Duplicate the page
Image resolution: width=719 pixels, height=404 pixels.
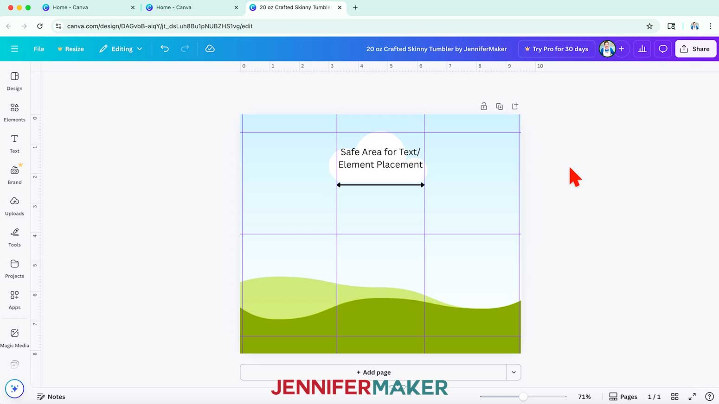499,106
